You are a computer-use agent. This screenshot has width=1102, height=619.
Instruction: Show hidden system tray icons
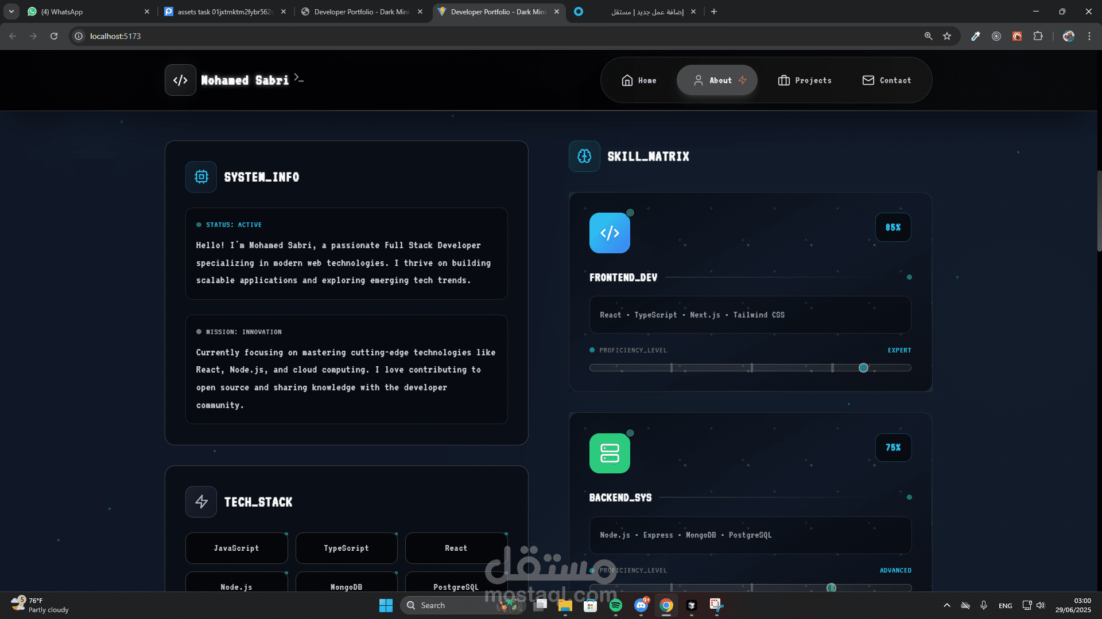[947, 605]
